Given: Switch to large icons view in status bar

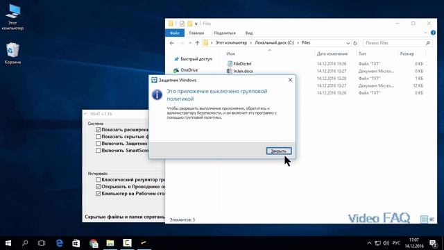Looking at the screenshot, I should click(432, 219).
